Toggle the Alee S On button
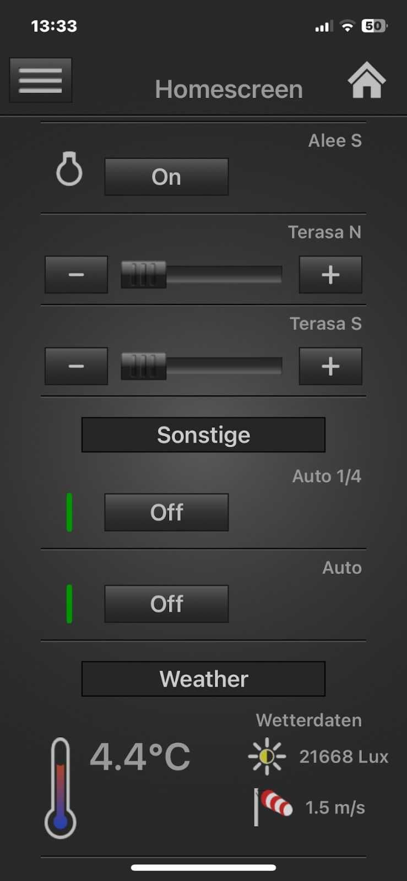407x881 pixels. point(166,177)
